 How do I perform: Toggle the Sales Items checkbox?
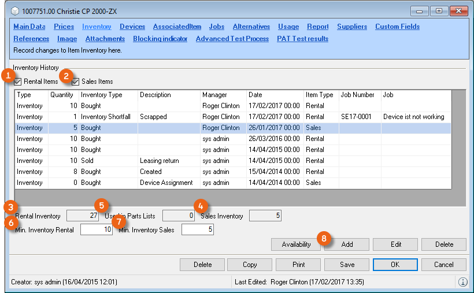pos(75,82)
